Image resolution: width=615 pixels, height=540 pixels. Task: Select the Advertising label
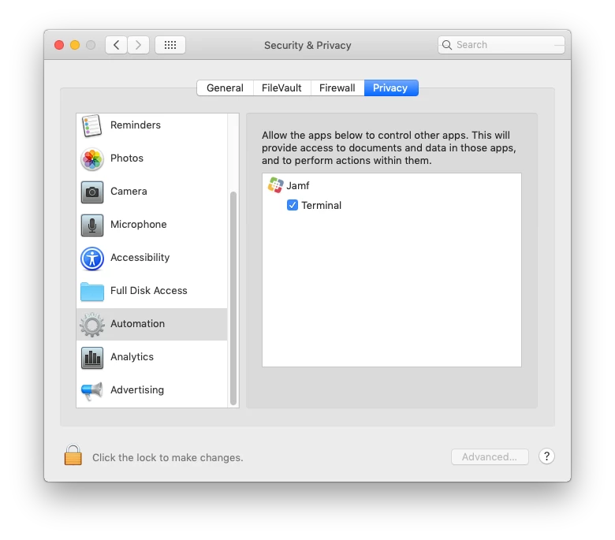[137, 390]
